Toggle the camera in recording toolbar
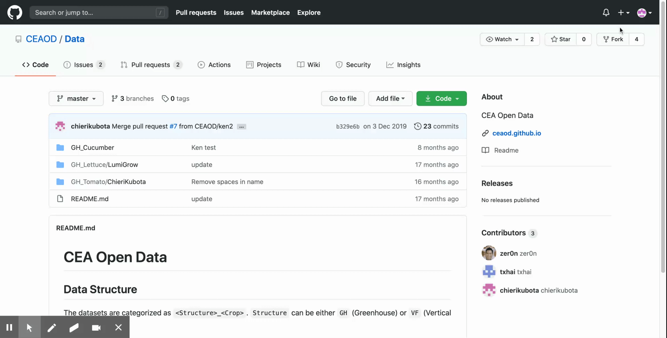This screenshot has width=667, height=338. pyautogui.click(x=96, y=327)
